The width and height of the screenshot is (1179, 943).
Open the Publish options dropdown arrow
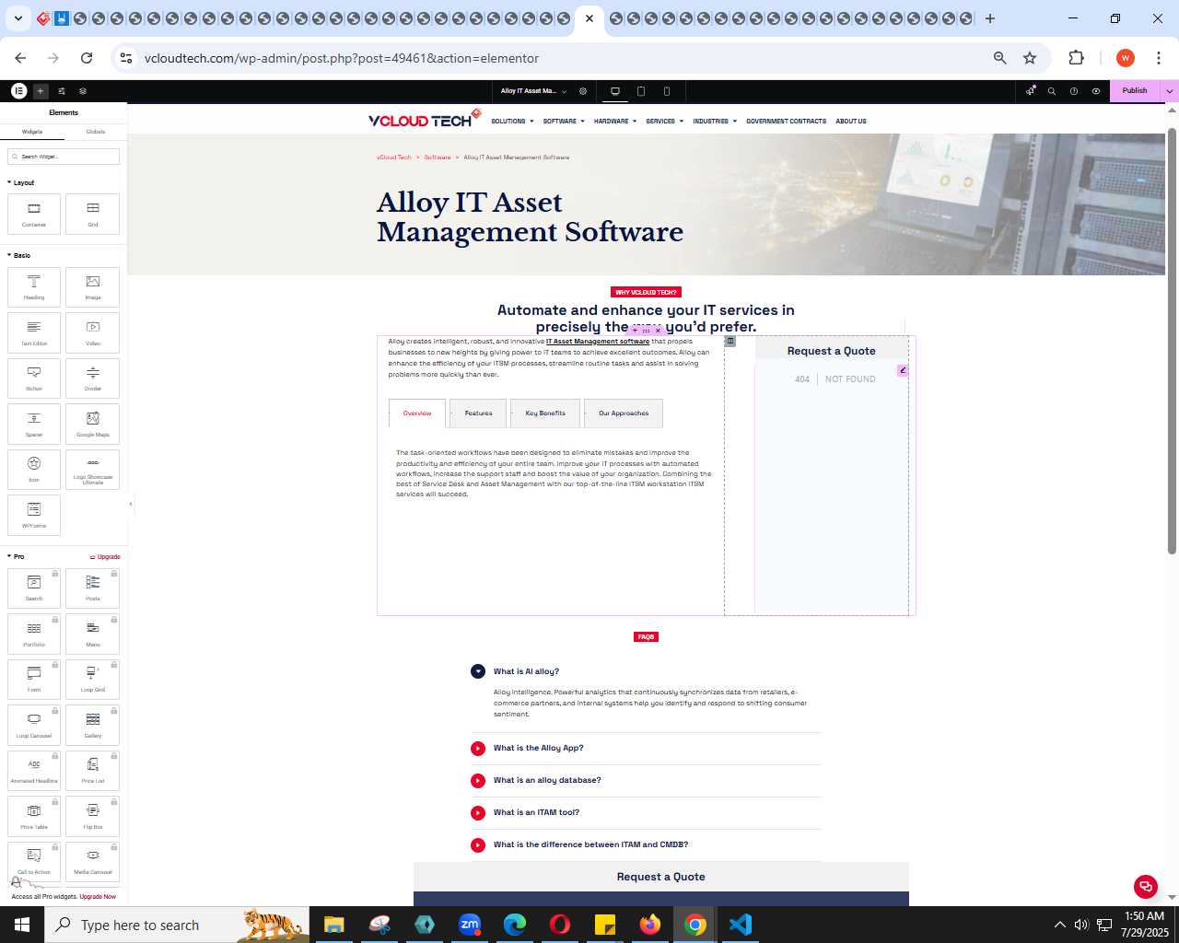pos(1170,91)
